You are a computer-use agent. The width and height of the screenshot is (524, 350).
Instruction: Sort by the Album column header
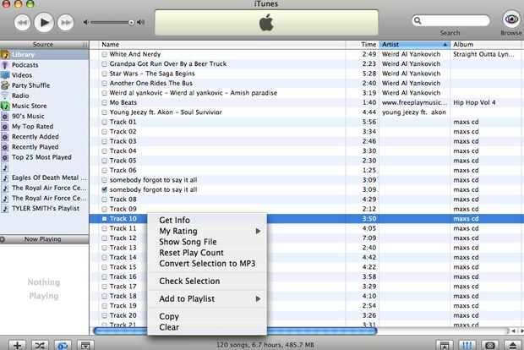[488, 45]
